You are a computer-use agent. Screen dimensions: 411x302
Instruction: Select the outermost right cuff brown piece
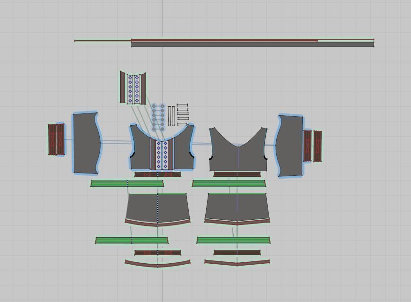(x=318, y=146)
